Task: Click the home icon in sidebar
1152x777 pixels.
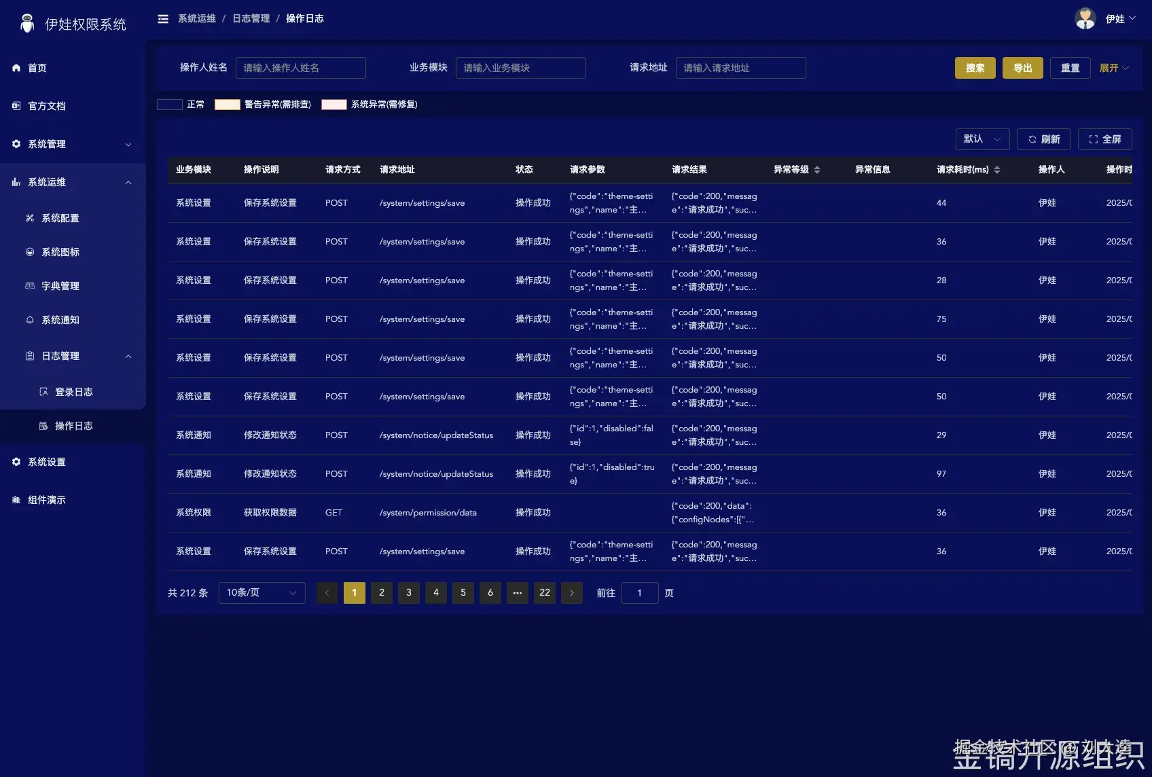Action: (x=16, y=68)
